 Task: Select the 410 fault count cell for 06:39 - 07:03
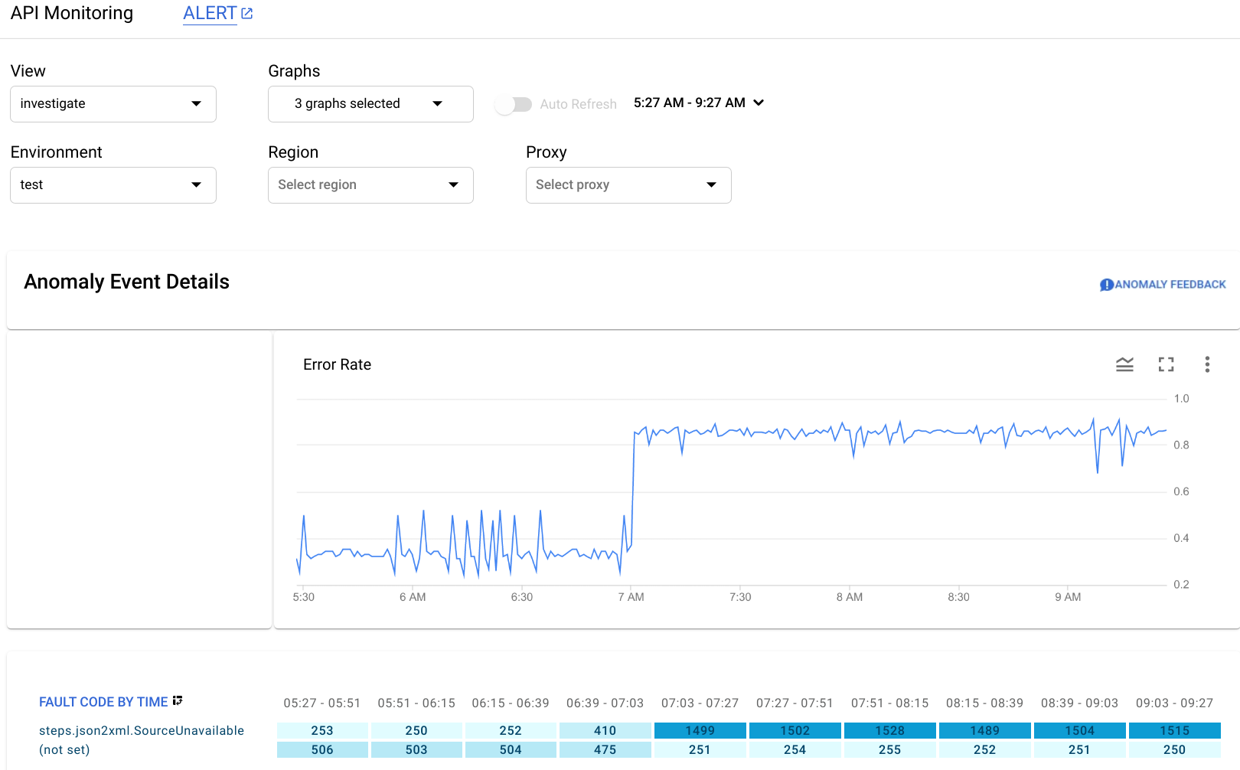(605, 730)
